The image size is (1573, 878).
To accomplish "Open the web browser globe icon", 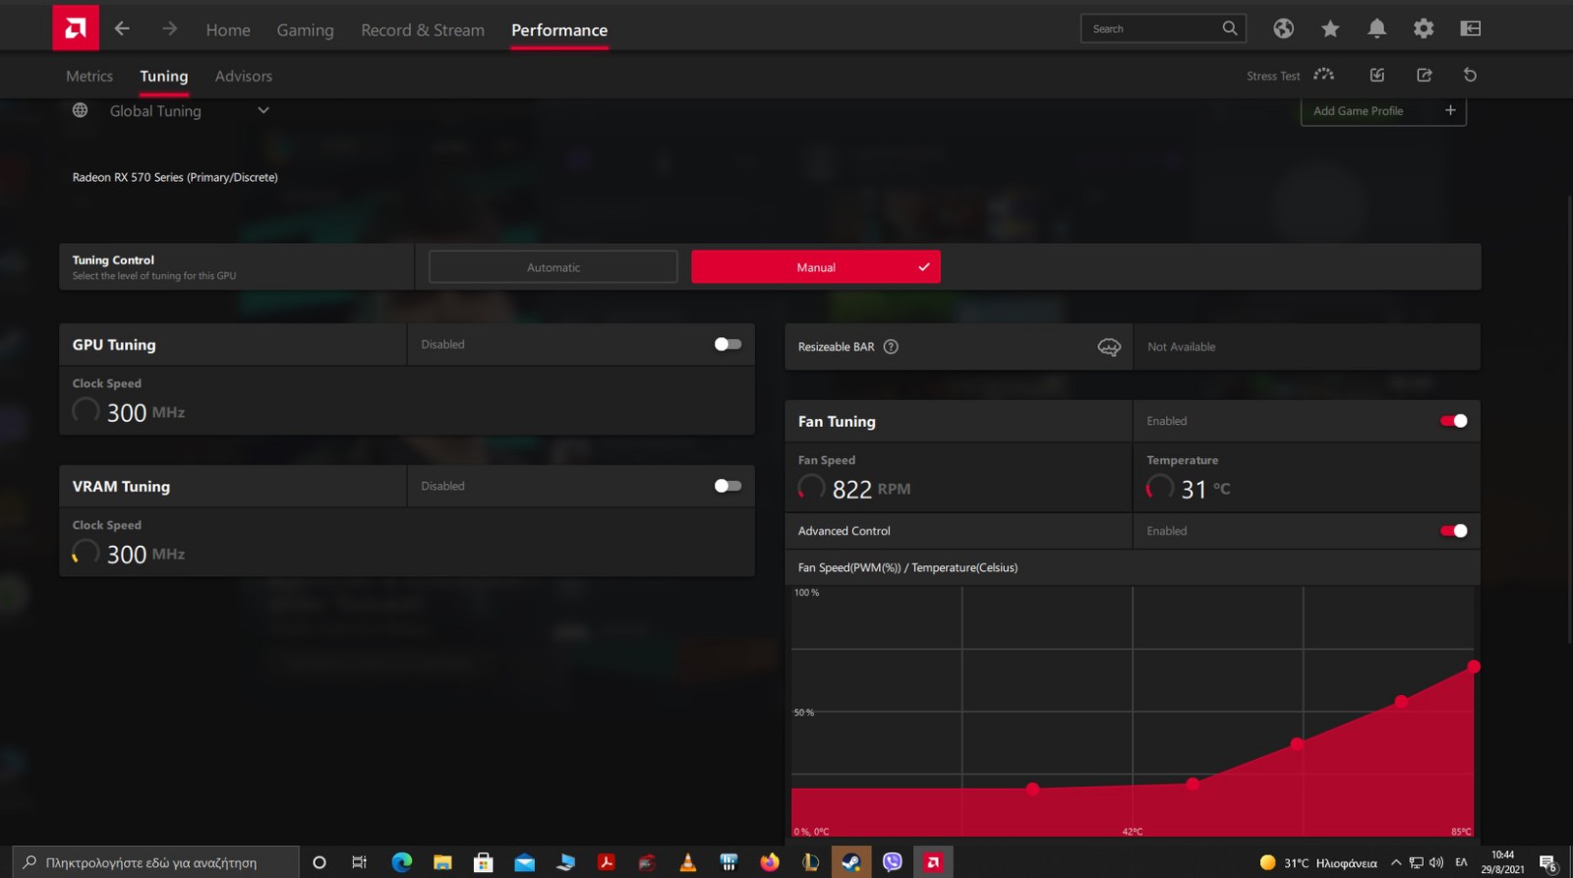I will [x=1283, y=29].
